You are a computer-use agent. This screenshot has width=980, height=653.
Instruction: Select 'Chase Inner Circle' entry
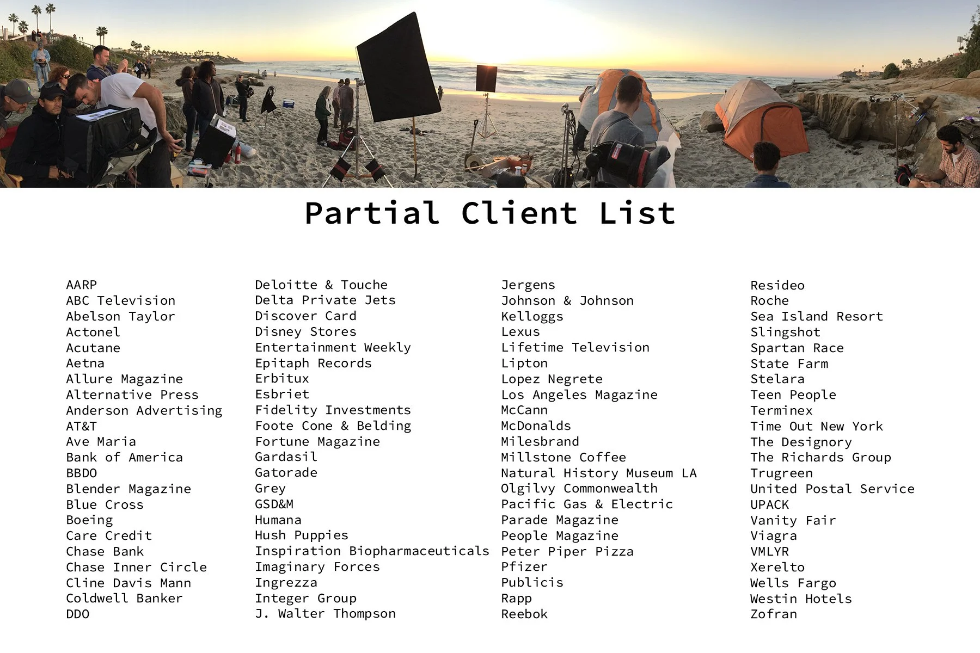pos(137,567)
